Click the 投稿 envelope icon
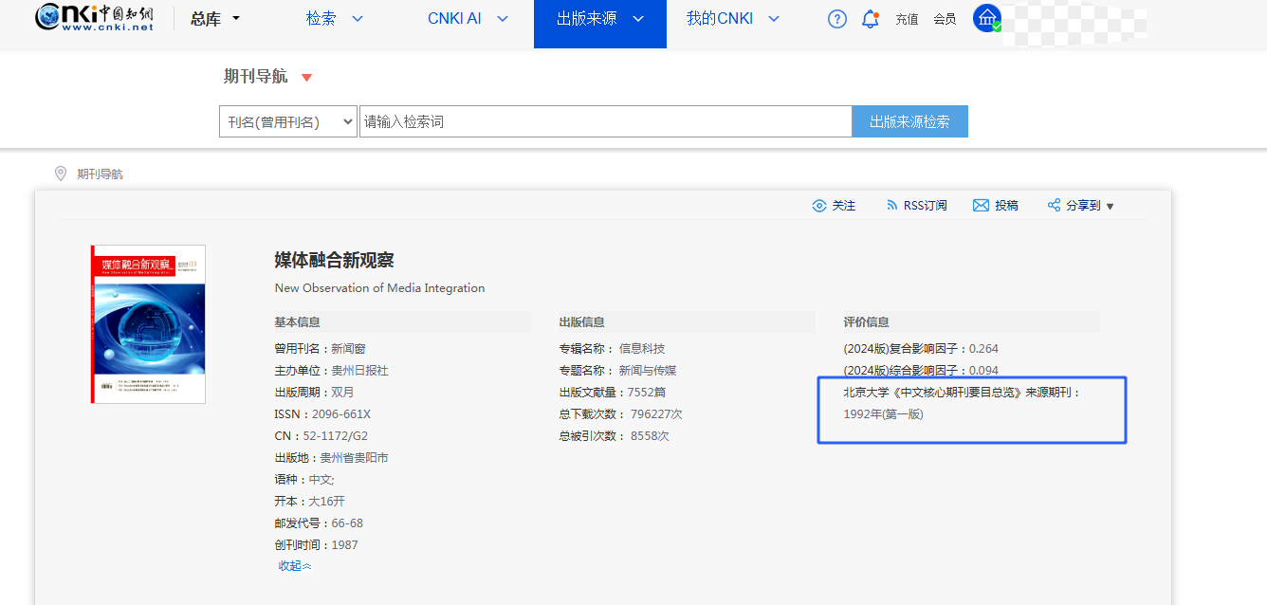Screen dimensions: 1267x605 (x=981, y=206)
